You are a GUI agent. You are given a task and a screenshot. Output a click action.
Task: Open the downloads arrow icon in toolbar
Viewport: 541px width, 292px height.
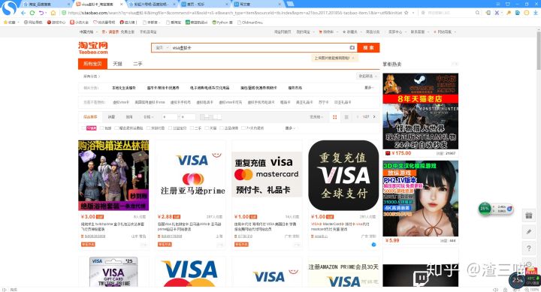536,13
